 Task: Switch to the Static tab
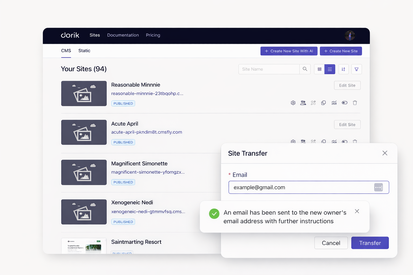[x=84, y=51]
